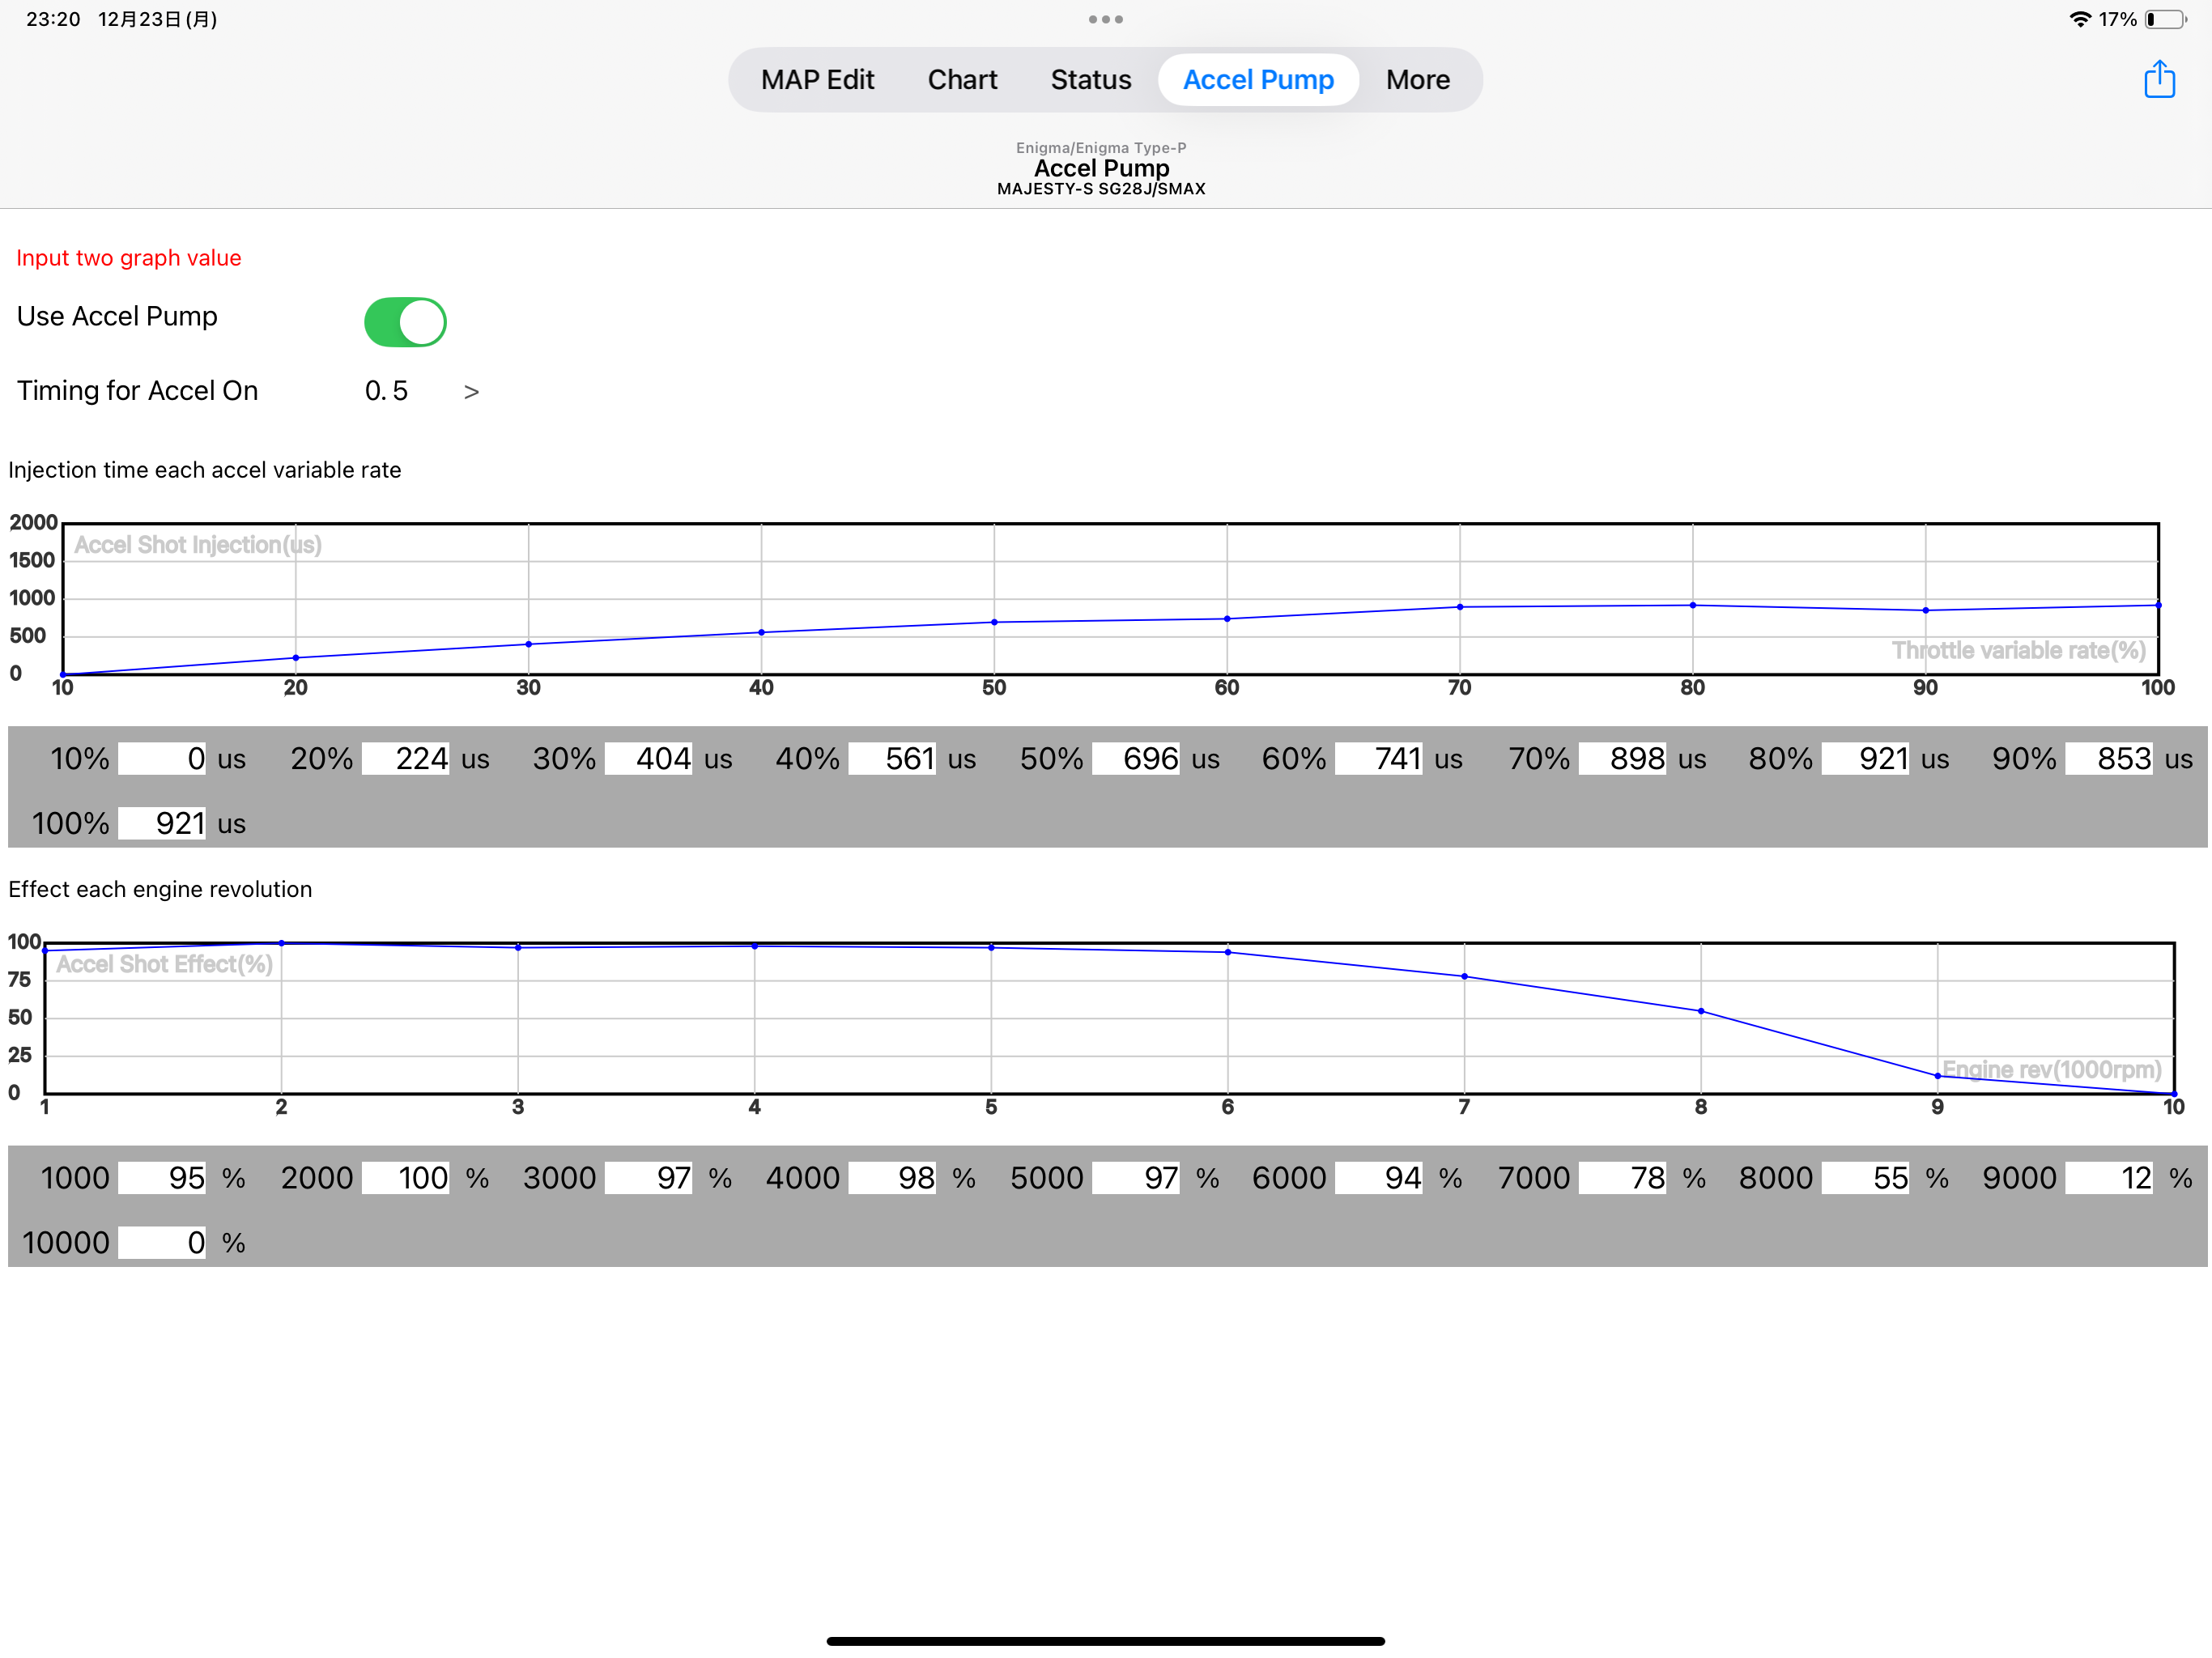Screen dimensions: 2212x1658
Task: Switch to the Chart tab
Action: click(x=962, y=79)
